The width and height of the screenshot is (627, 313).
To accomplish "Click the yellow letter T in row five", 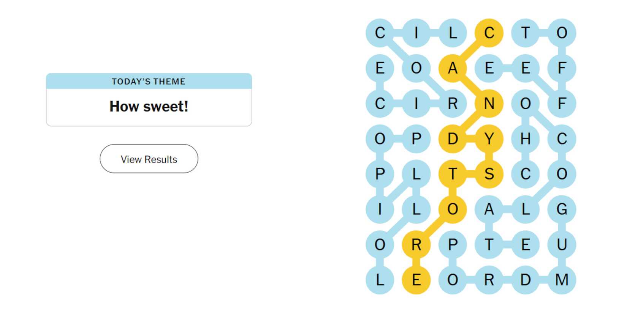I will 452,174.
